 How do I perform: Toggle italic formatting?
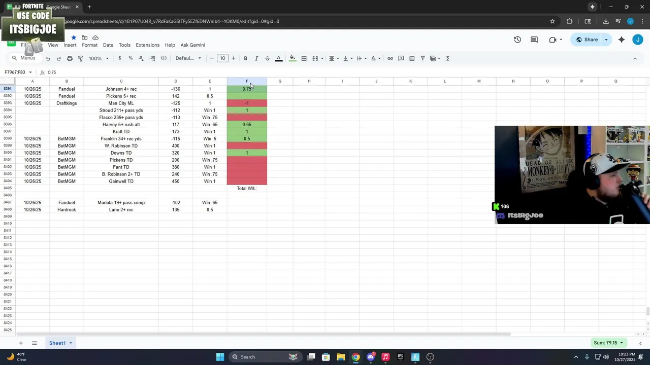pos(256,58)
